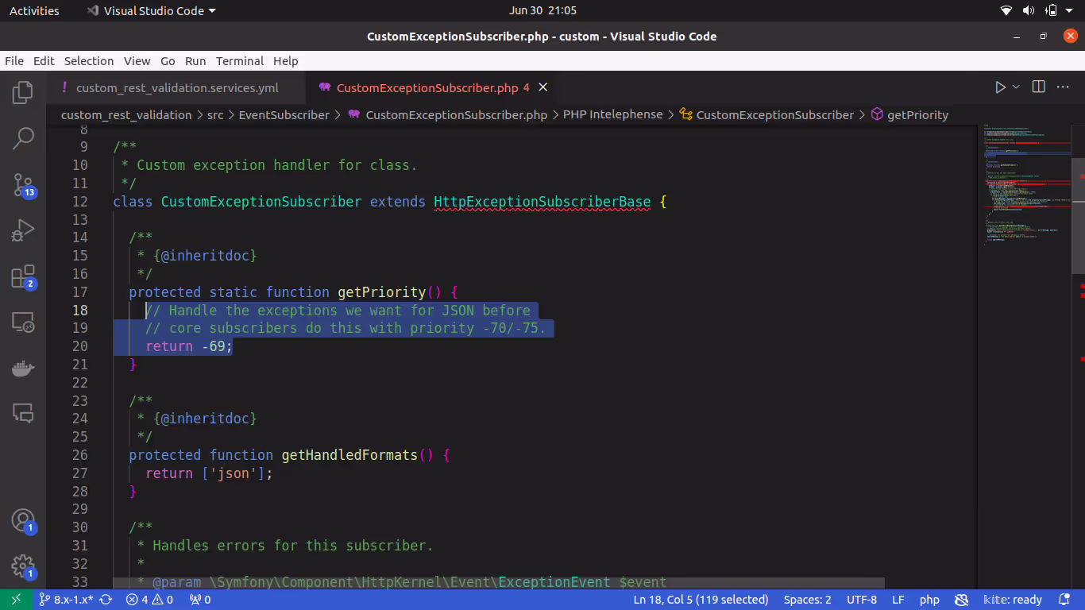Click the getHandledFormats function name
This screenshot has height=610, width=1085.
pos(349,455)
